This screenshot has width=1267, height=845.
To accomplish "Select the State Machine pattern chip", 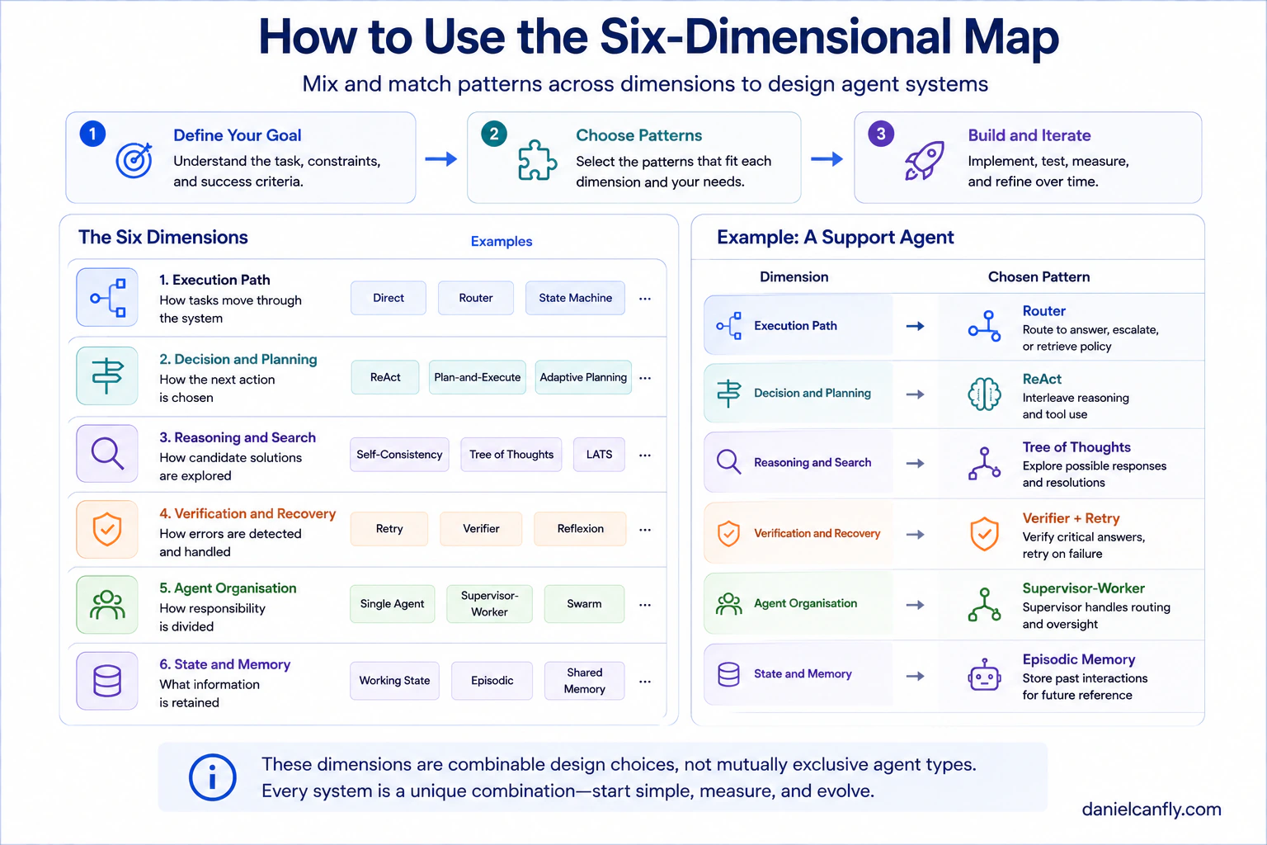I will click(575, 298).
